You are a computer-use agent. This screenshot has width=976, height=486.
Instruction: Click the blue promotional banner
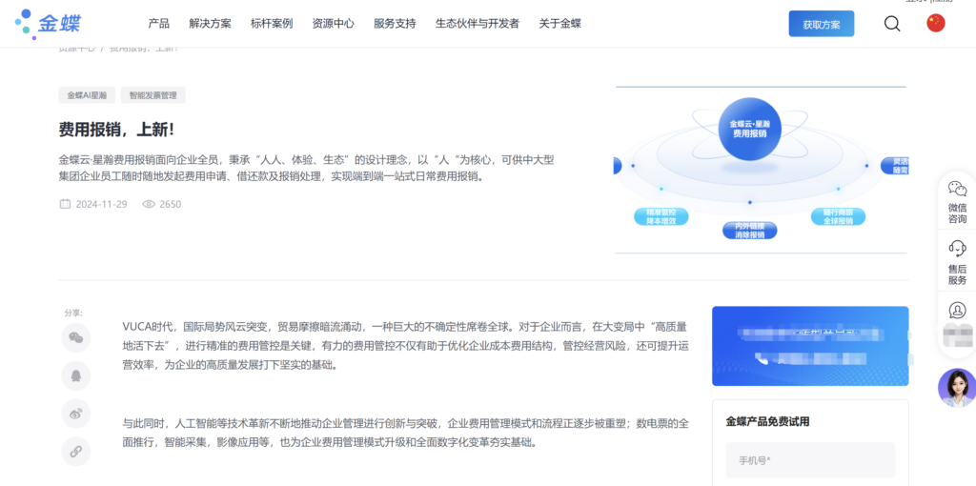(x=810, y=346)
